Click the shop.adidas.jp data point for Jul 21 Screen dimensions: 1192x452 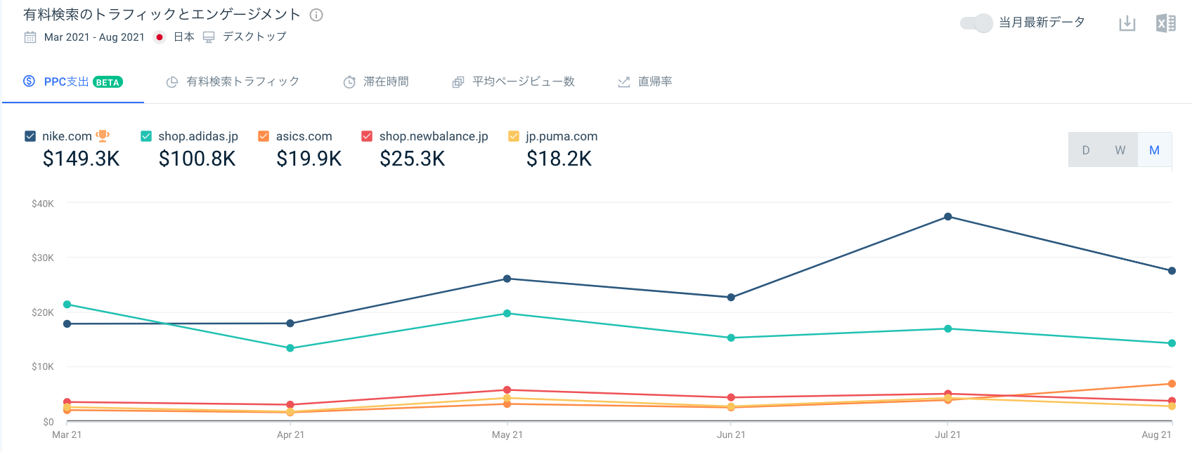[948, 328]
